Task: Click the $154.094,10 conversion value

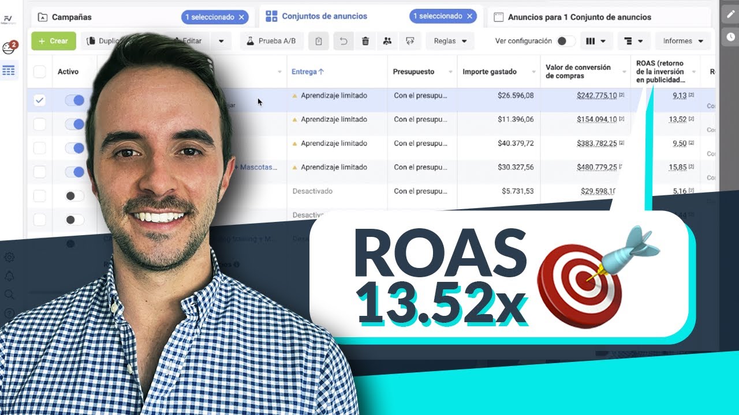Action: [596, 120]
